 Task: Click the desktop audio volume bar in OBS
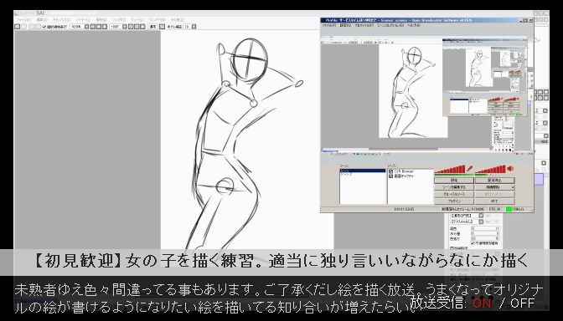coord(490,170)
